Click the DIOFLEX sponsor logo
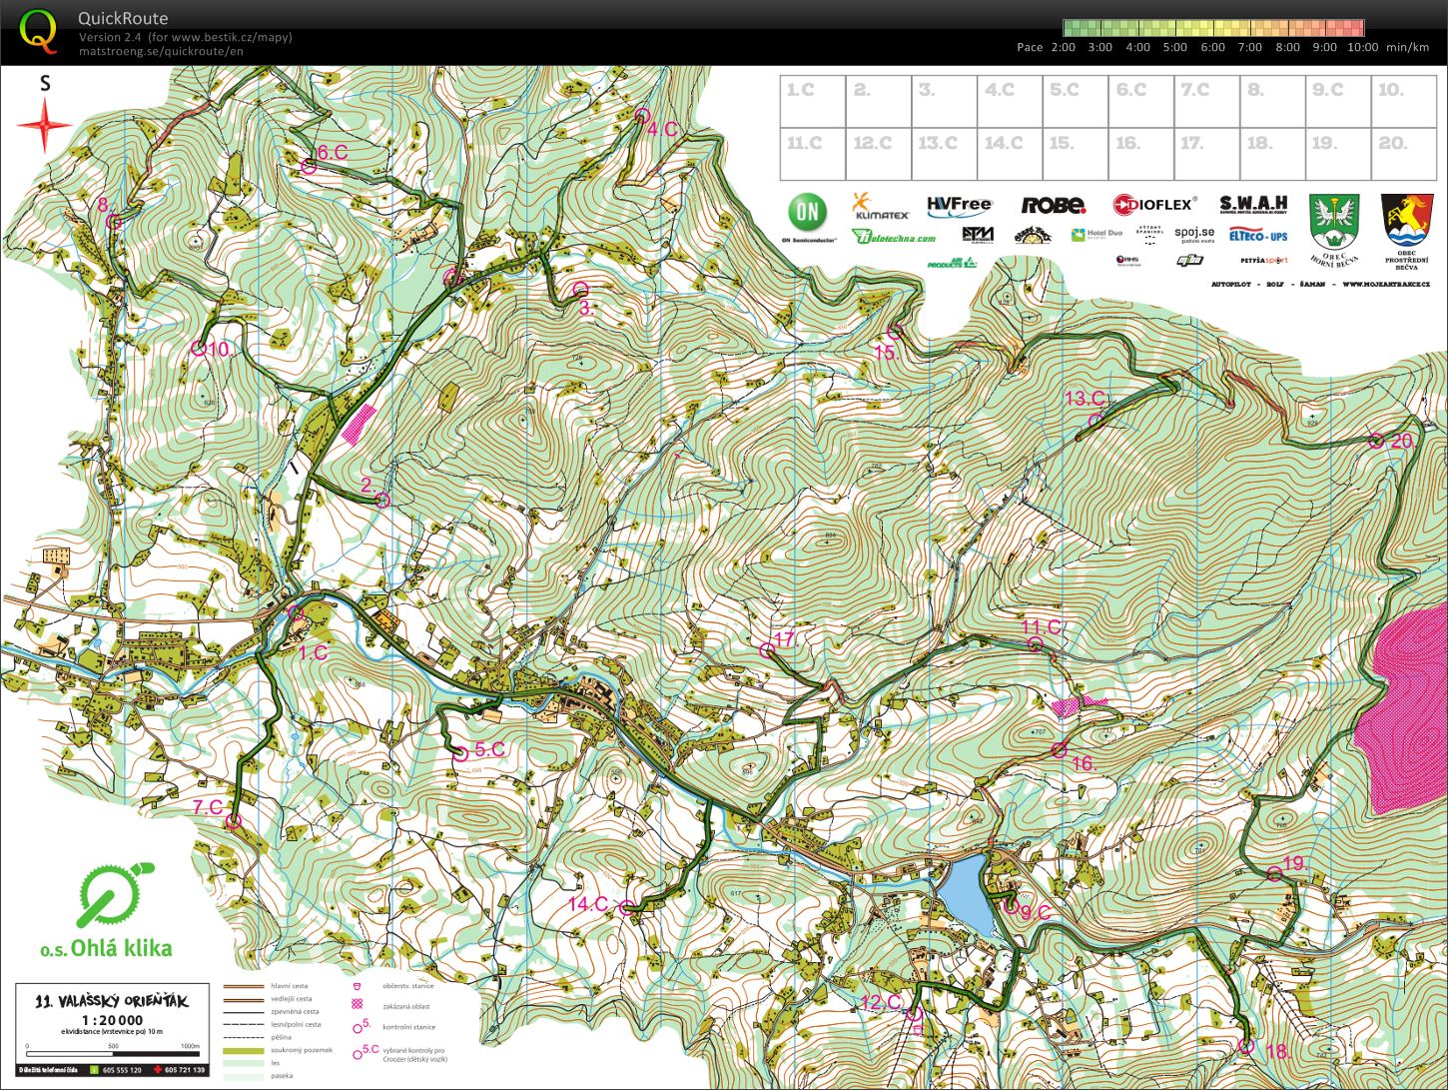The width and height of the screenshot is (1448, 1090). (1153, 205)
